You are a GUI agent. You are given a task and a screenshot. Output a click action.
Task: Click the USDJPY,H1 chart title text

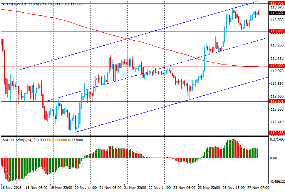point(17,4)
